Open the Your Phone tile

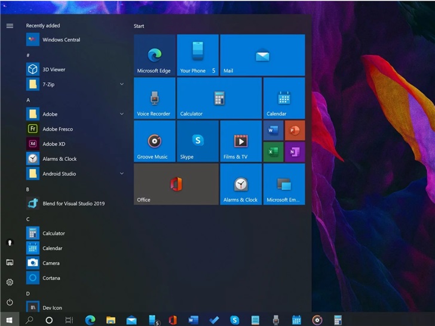pyautogui.click(x=197, y=55)
